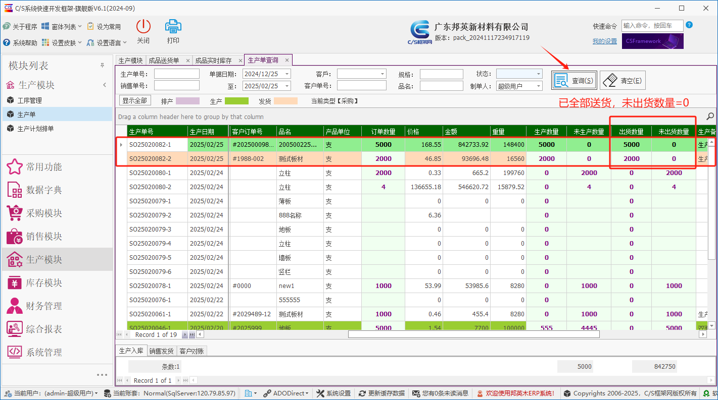This screenshot has width=718, height=400.
Task: Open 常用功能 star module
Action: coord(57,167)
